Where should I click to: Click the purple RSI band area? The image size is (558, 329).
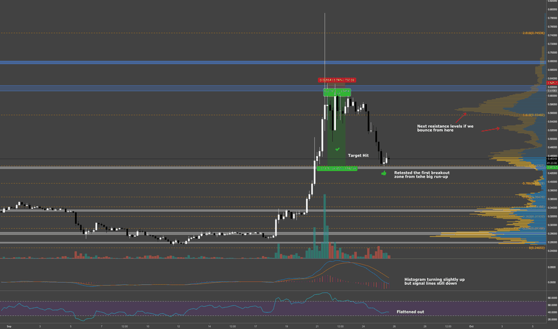[273, 309]
